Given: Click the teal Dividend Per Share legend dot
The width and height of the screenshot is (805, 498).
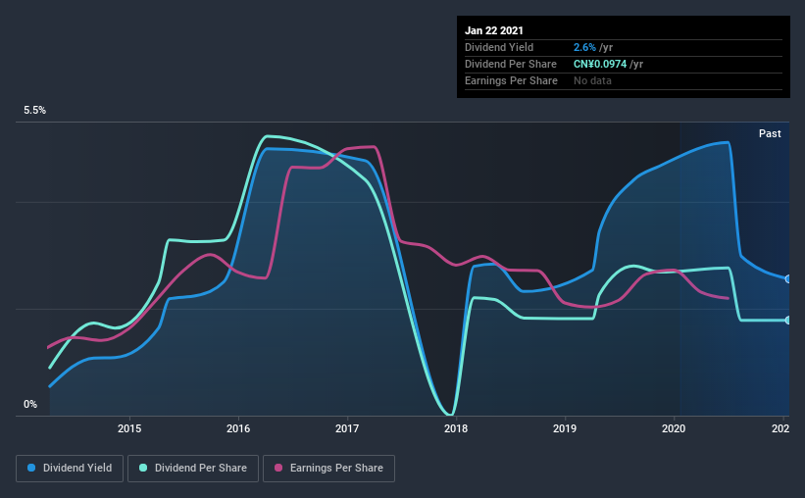Looking at the screenshot, I should (143, 468).
